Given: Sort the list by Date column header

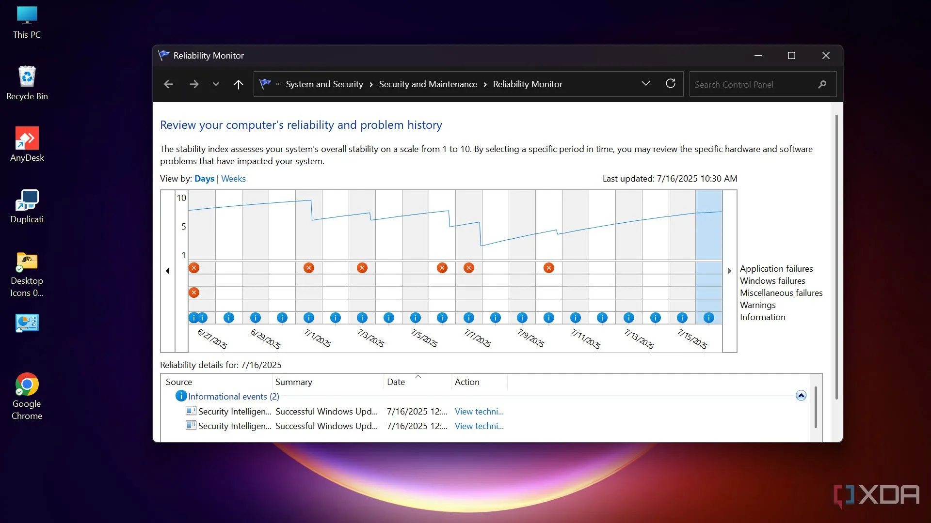Looking at the screenshot, I should [x=396, y=382].
